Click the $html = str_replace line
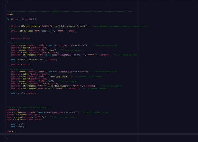This screenshot has height=142, width=198. coord(44,31)
